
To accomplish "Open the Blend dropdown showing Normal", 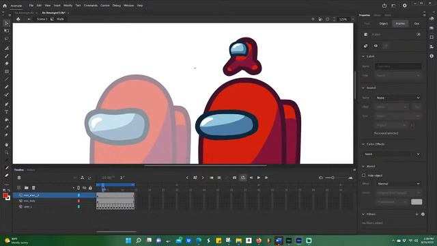I will point(398,184).
